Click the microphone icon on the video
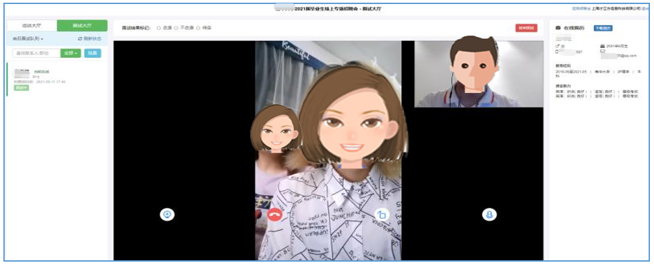 tap(489, 215)
